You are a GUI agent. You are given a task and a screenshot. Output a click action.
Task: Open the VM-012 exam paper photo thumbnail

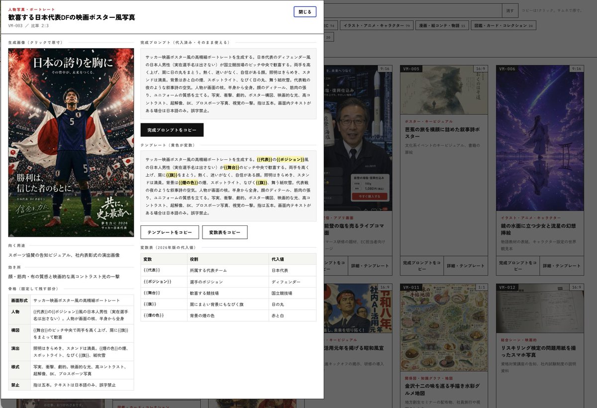tap(540, 308)
